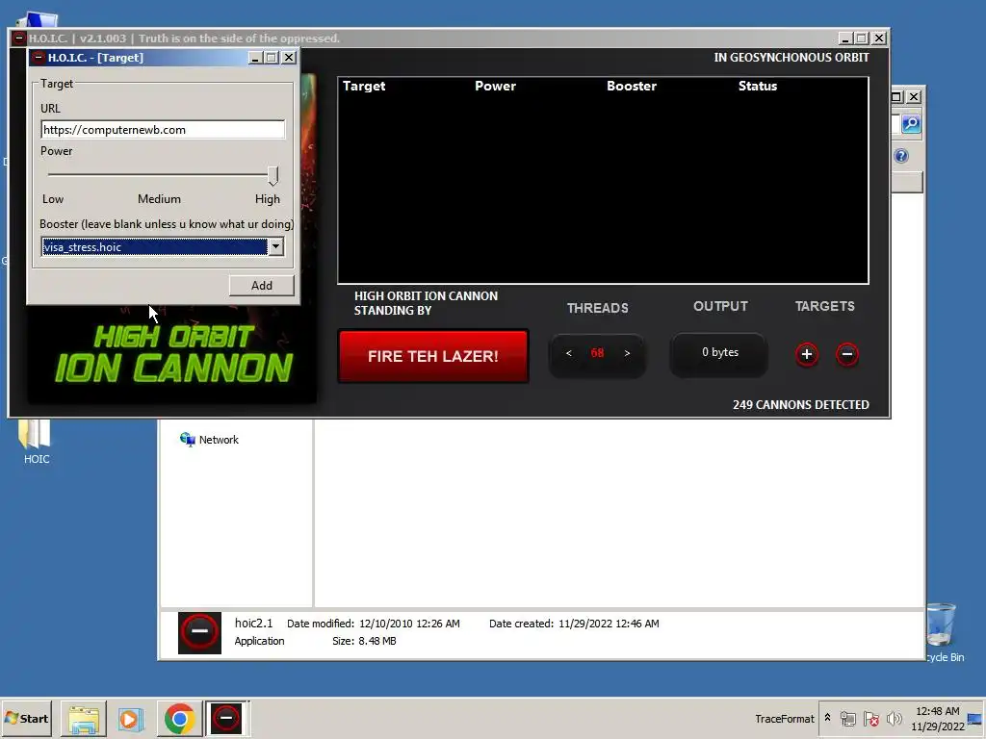
Task: Click the Action Center flag tray icon
Action: pyautogui.click(x=870, y=719)
